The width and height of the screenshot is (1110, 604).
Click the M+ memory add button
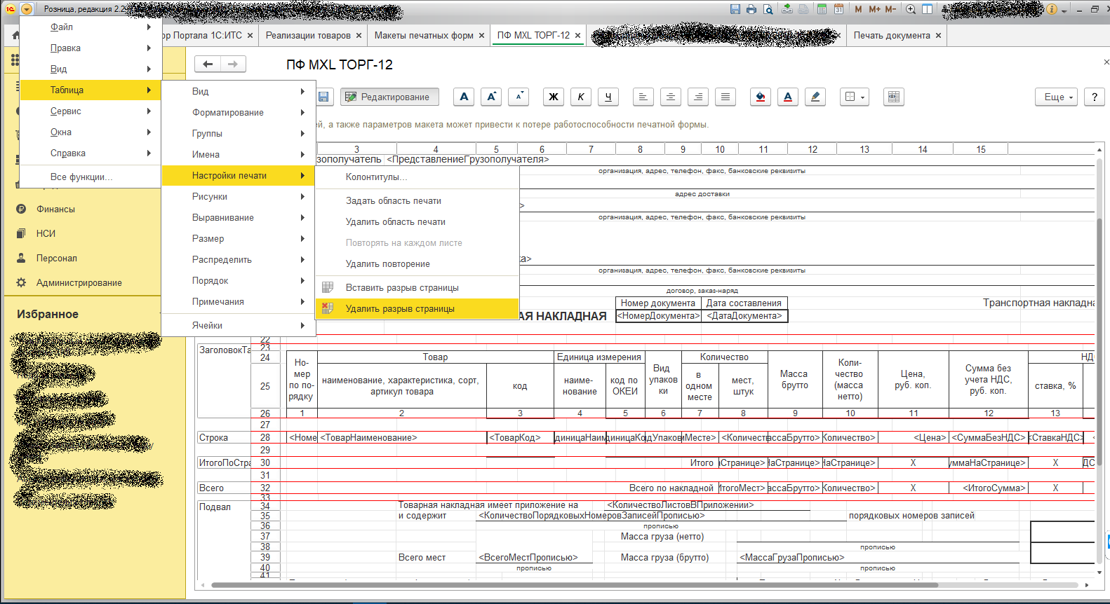point(874,9)
